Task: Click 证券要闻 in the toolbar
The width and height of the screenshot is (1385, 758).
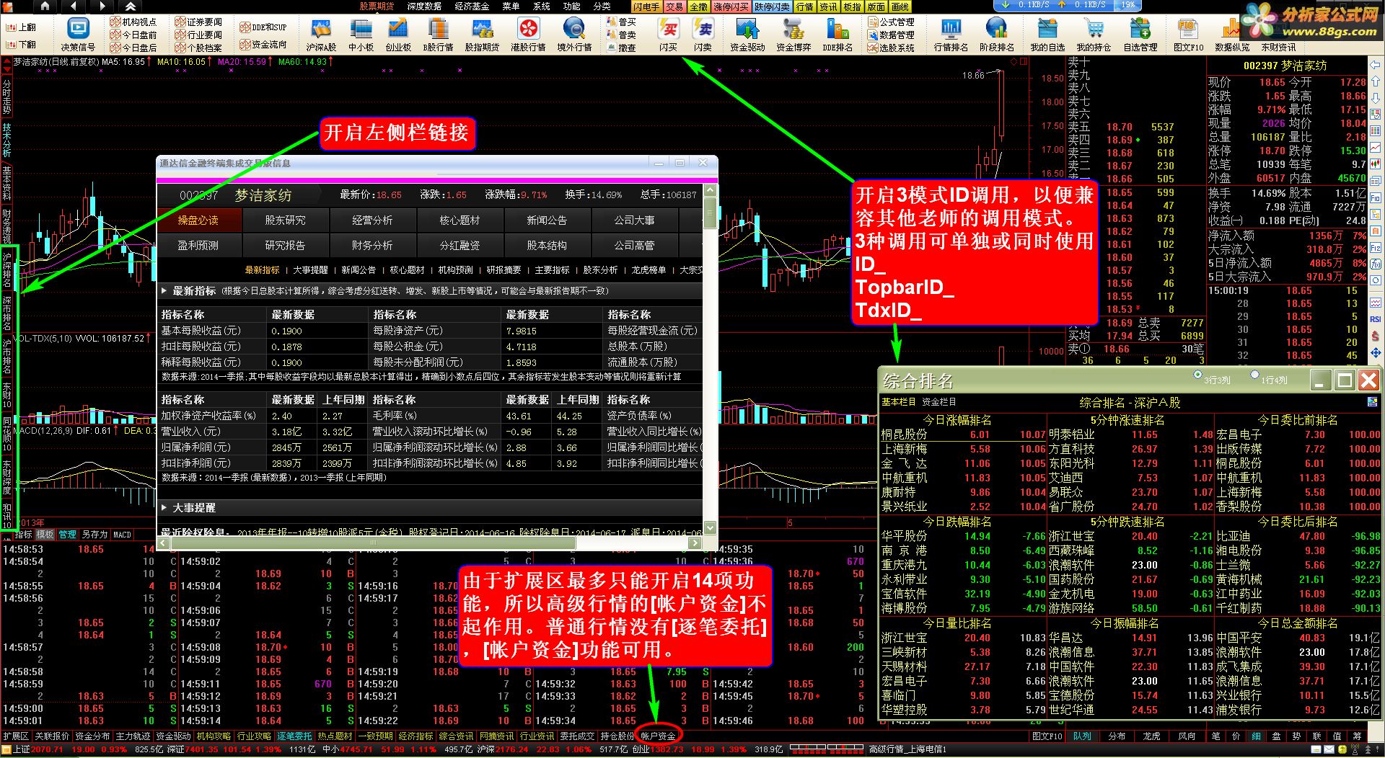Action: (198, 22)
